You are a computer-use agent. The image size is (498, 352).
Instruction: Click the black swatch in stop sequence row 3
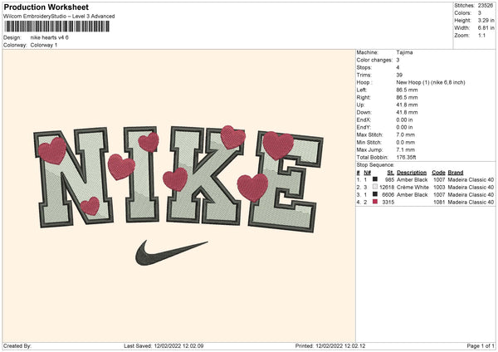tap(375, 194)
